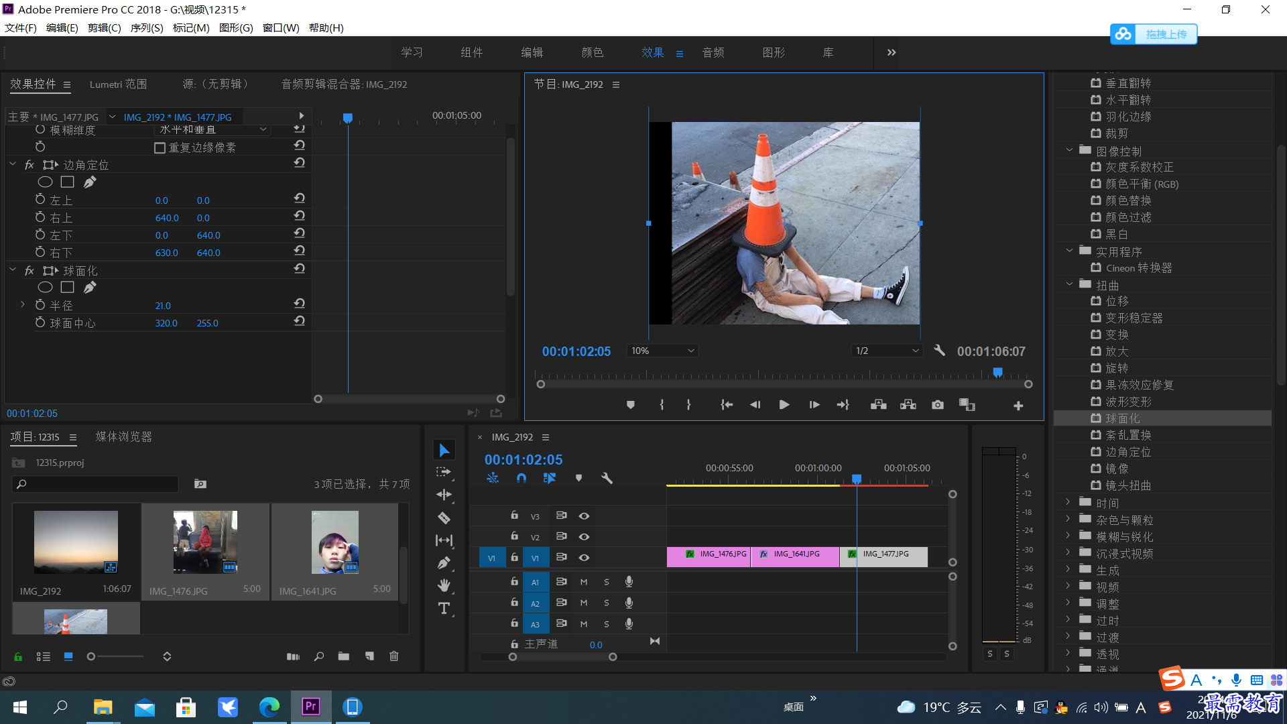Open zoom level 10% dropdown
The width and height of the screenshot is (1287, 724).
(x=662, y=351)
